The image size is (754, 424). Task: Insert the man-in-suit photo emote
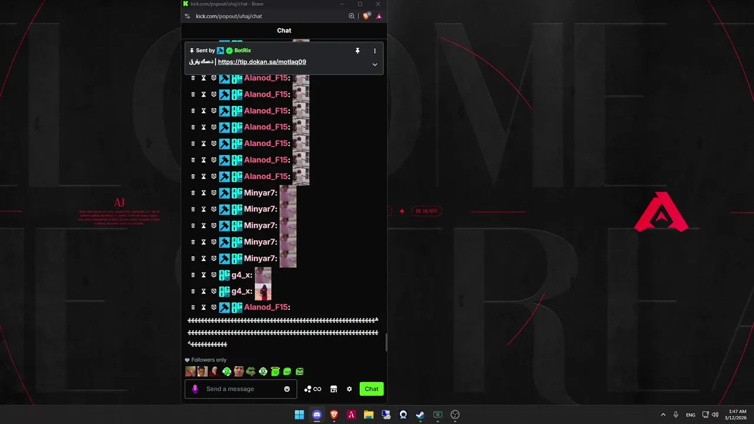(203, 372)
